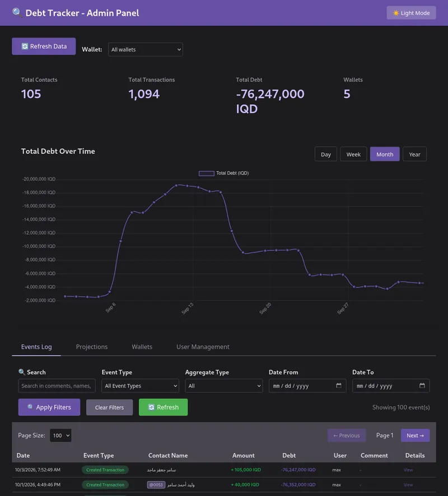Go to the User Management tab

pos(203,347)
